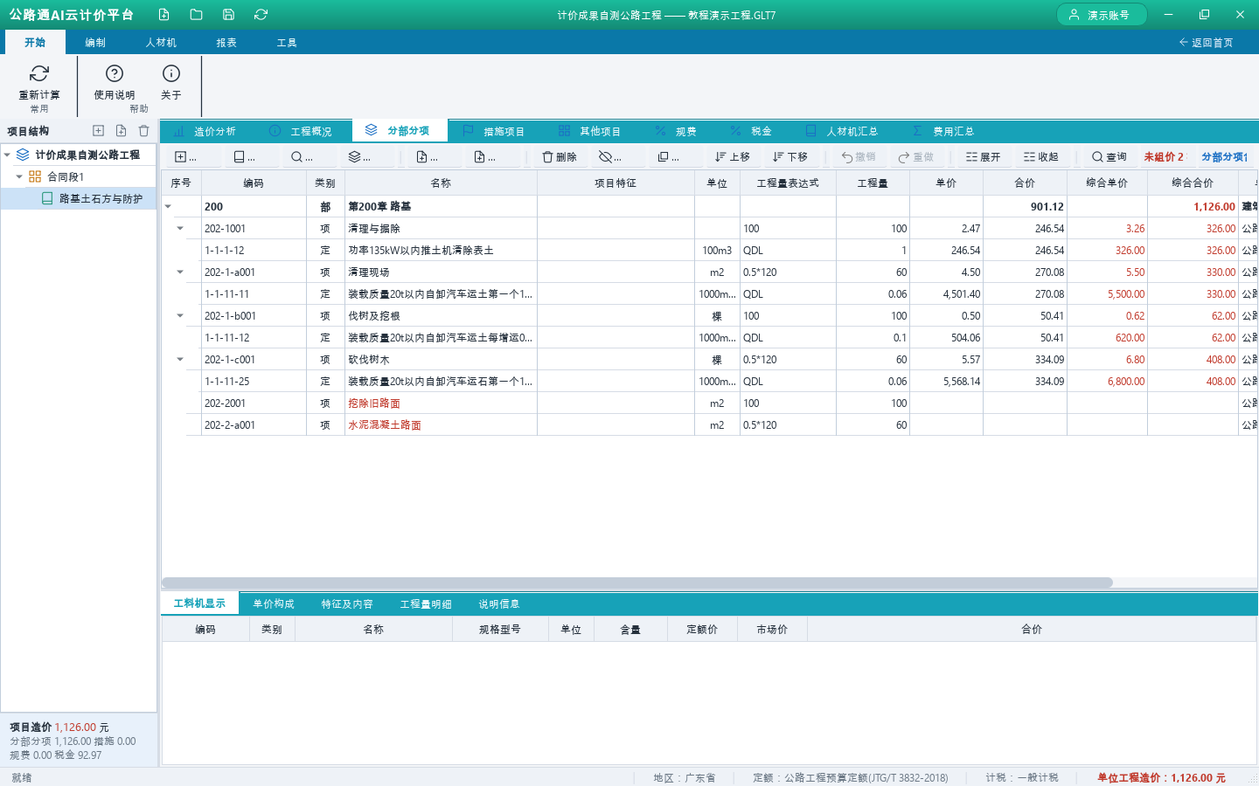This screenshot has height=786, width=1259.
Task: Open the 使用说明 help guide
Action: 115,84
